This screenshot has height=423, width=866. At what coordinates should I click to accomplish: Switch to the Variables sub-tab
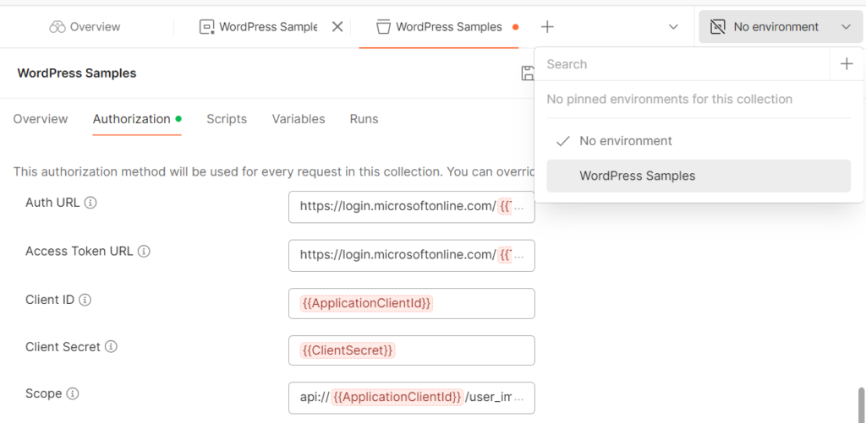pos(299,118)
